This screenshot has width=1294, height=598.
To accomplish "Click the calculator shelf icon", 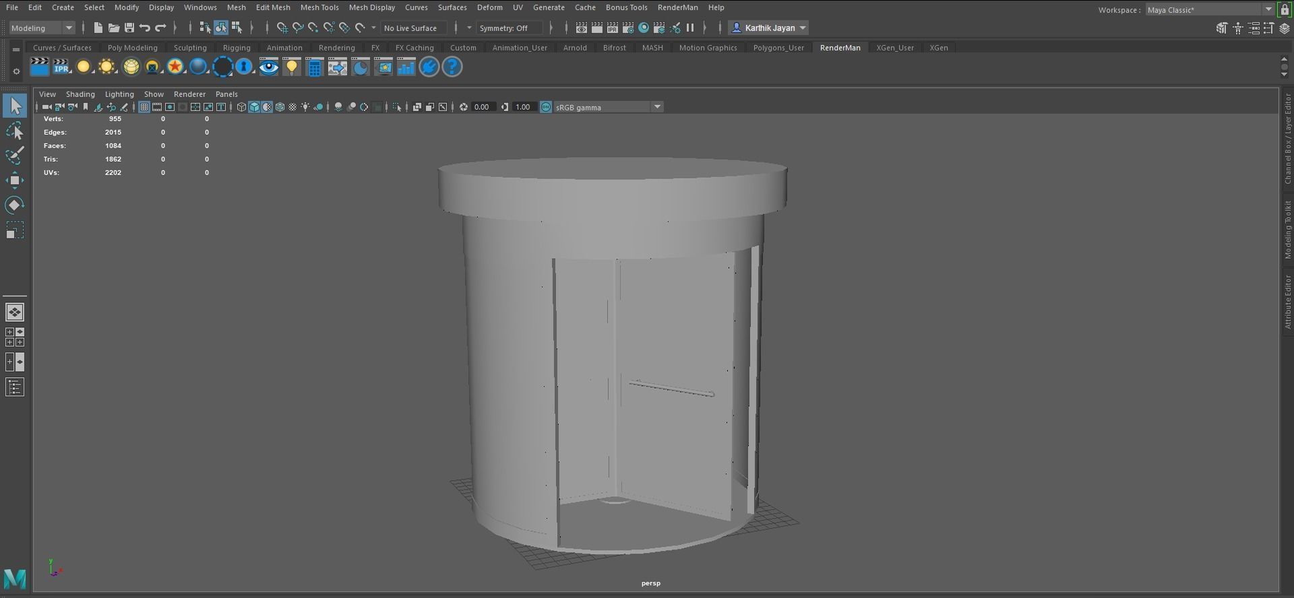I will (x=314, y=67).
